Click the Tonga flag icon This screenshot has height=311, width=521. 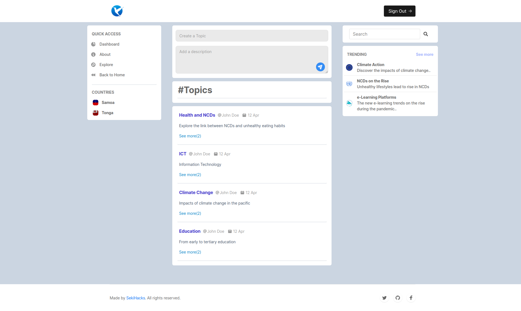[x=96, y=113]
